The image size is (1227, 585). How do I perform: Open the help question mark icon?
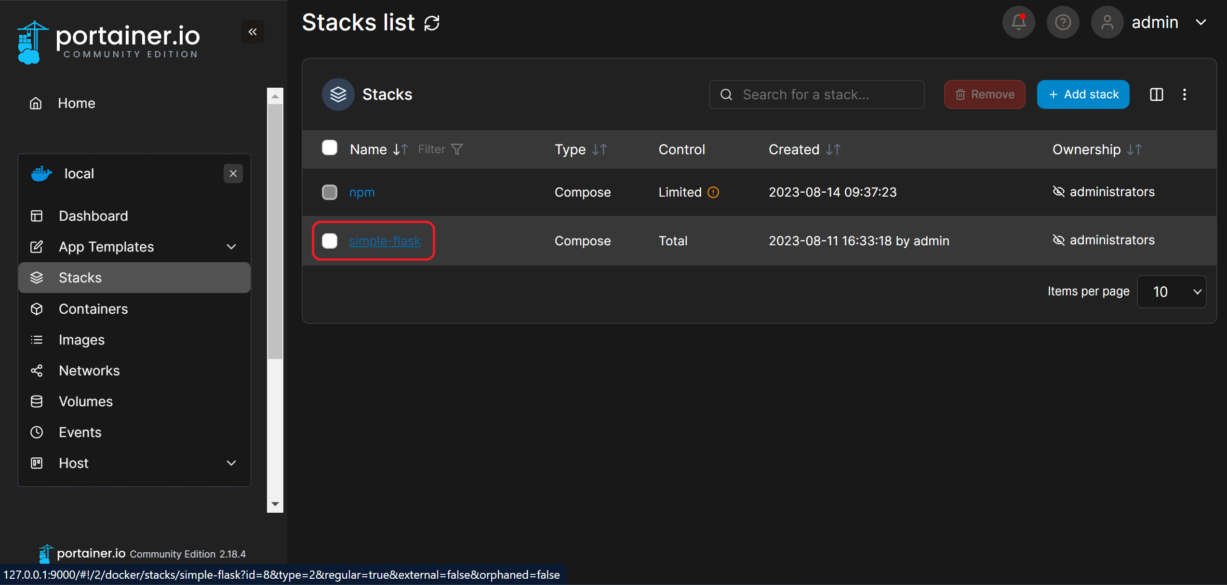pyautogui.click(x=1063, y=22)
